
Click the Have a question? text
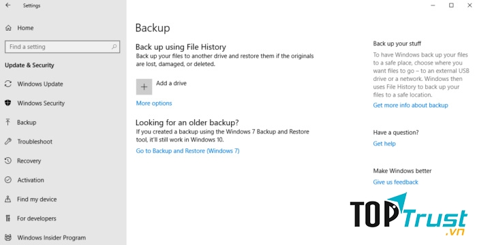(x=396, y=133)
